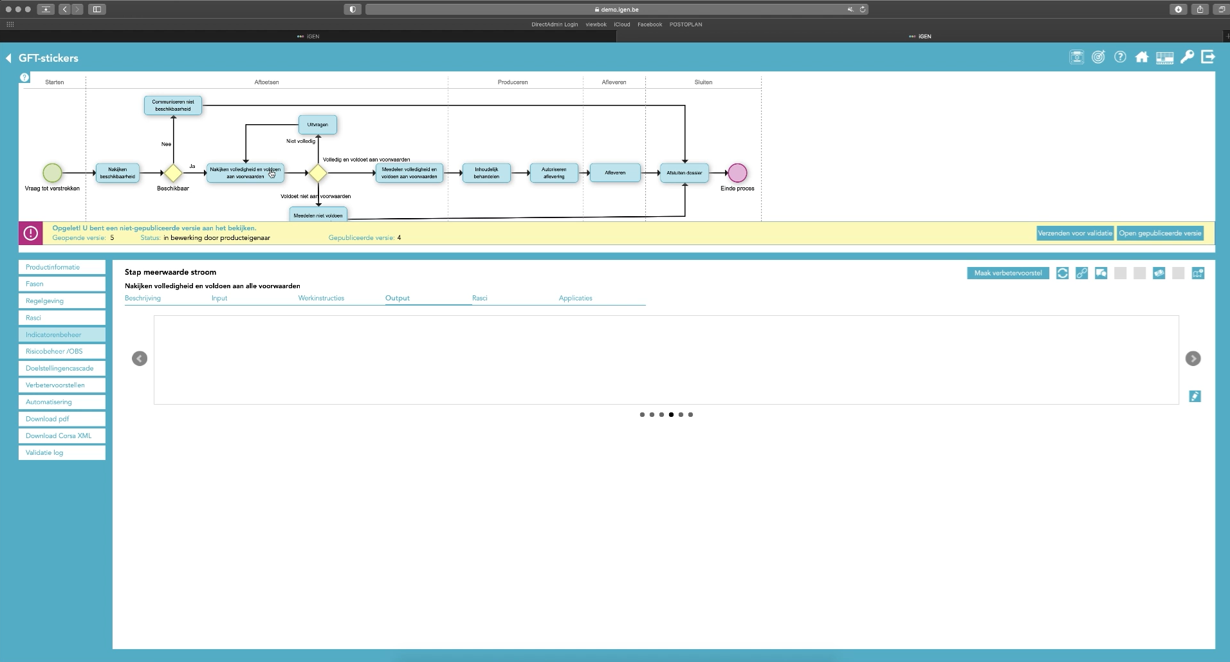The height and width of the screenshot is (662, 1230).
Task: Switch to the Applicaties tab
Action: [x=576, y=298]
